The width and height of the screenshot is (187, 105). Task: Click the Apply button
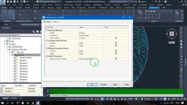[115, 84]
